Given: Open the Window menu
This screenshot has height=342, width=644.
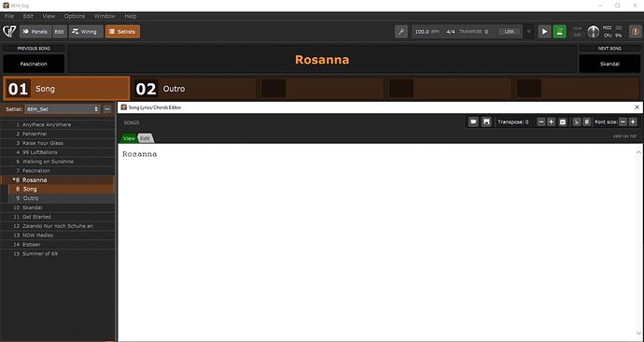Looking at the screenshot, I should (x=105, y=16).
